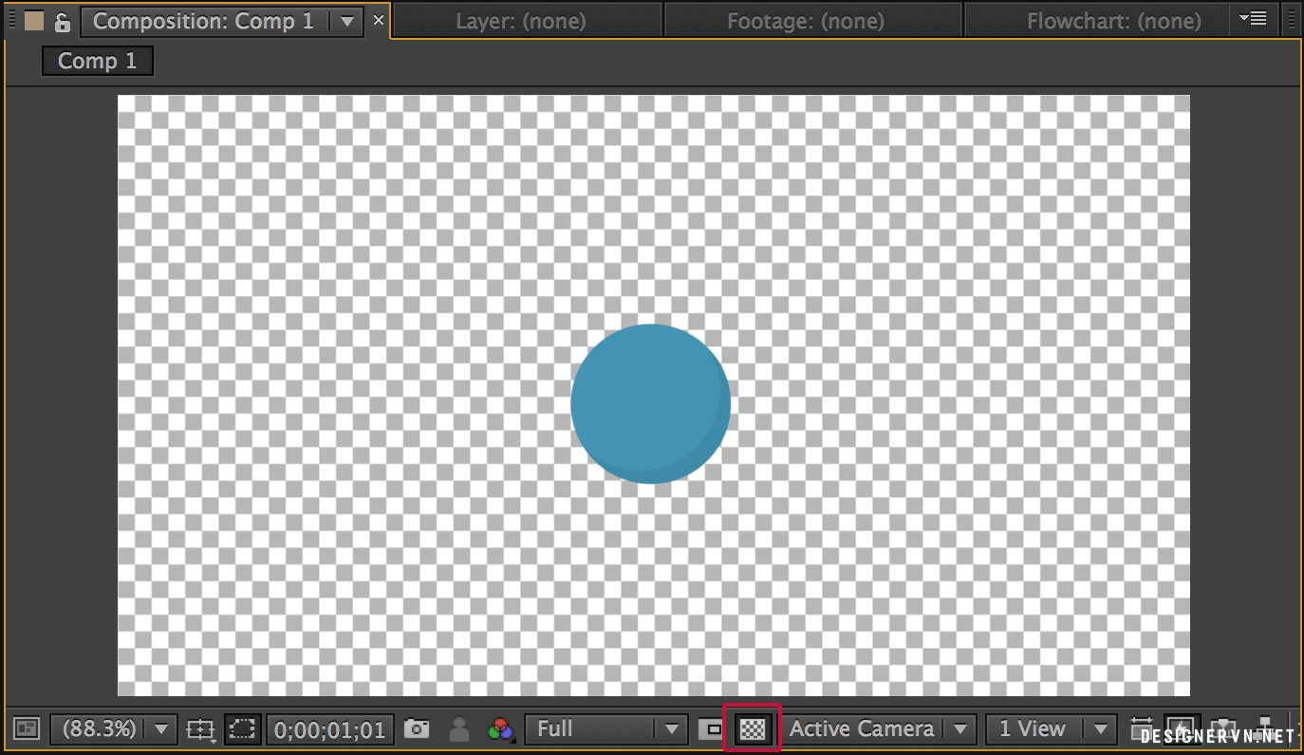Open the RGB channel color management icon
The width and height of the screenshot is (1304, 755).
(x=500, y=729)
